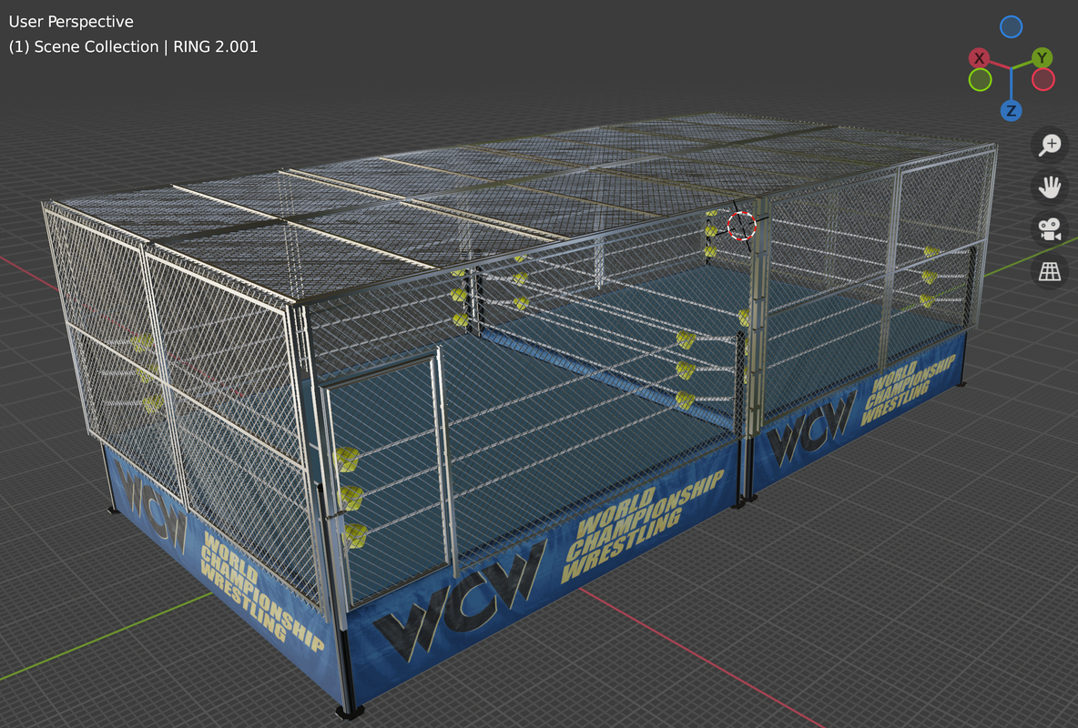Click the blue Z axis gizmo handle
The image size is (1078, 728).
1011,110
